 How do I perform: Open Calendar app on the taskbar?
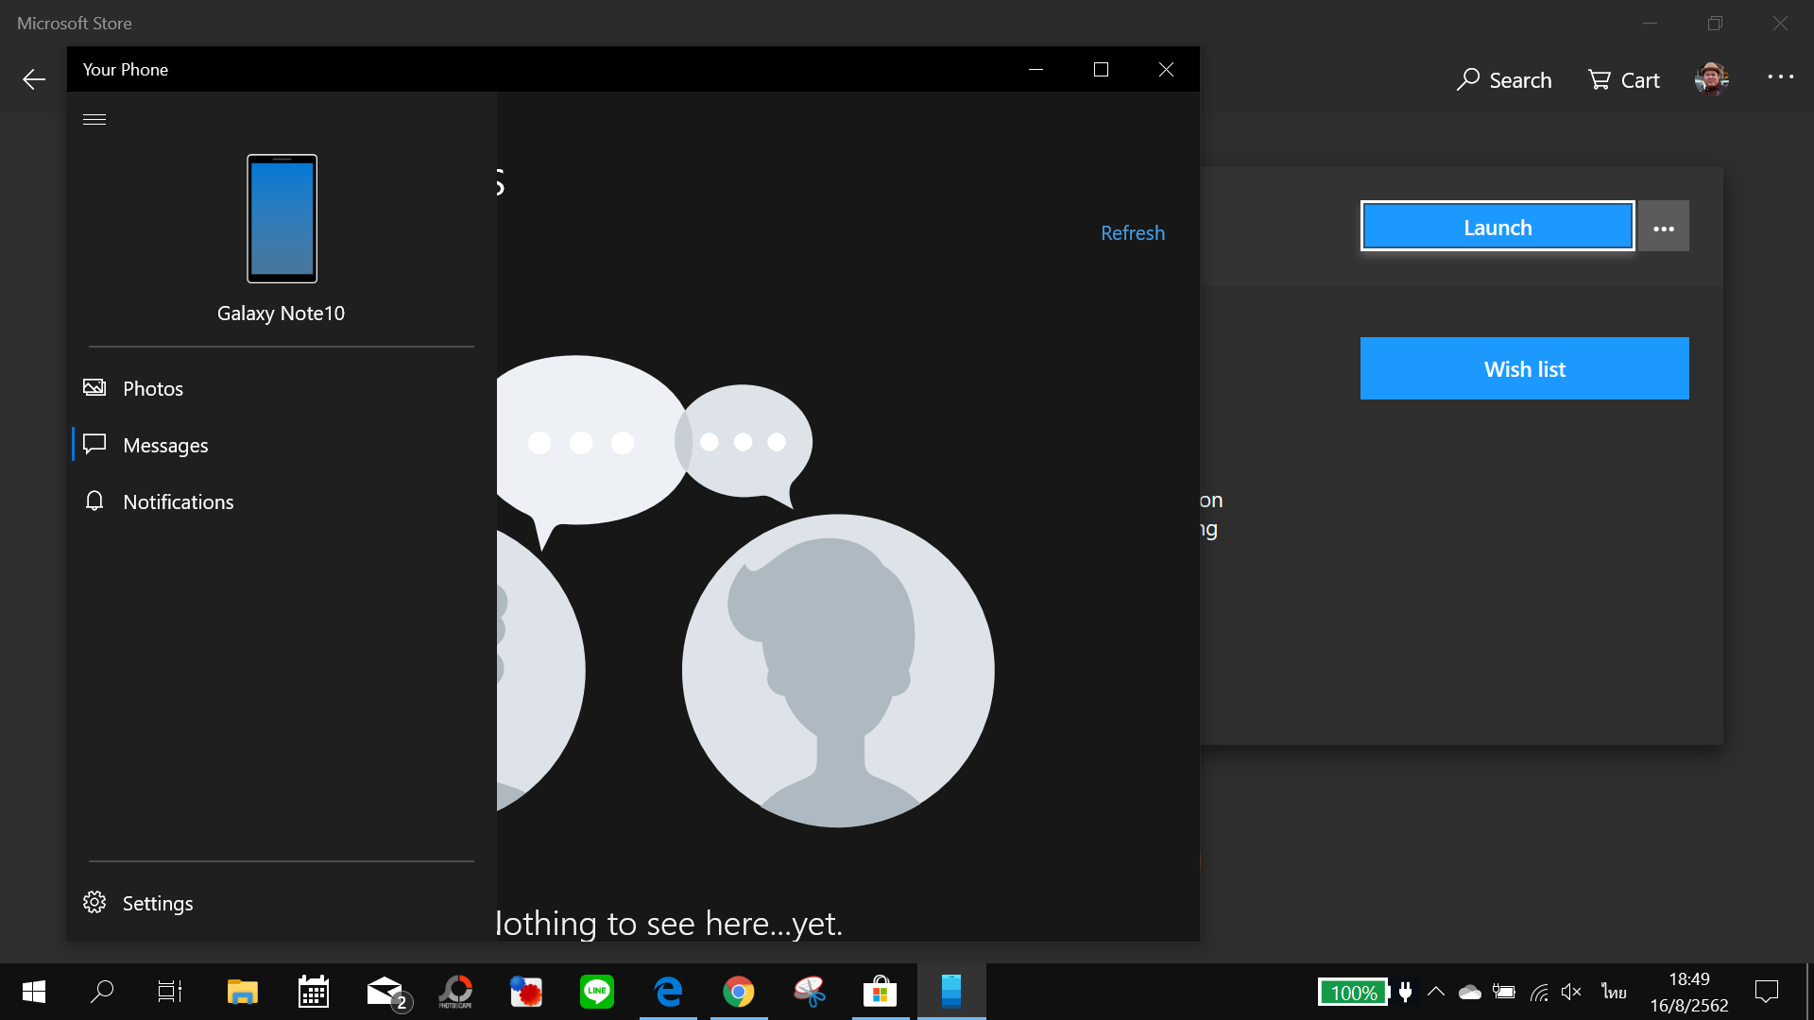pyautogui.click(x=314, y=992)
